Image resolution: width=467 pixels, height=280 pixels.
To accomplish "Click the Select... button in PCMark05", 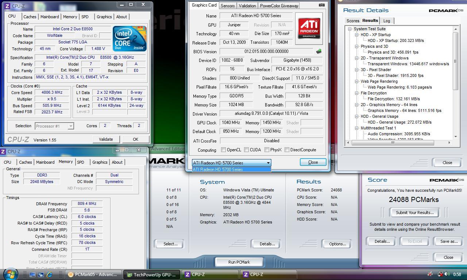I will point(170,244).
